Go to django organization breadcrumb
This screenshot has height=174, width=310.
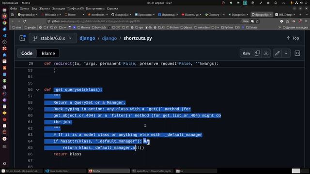[x=87, y=38]
